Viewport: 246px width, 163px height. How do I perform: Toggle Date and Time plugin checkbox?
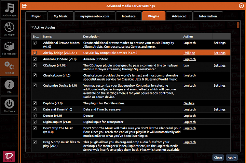click(35, 109)
